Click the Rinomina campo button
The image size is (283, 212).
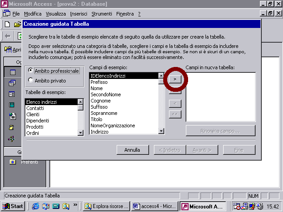[x=220, y=131]
